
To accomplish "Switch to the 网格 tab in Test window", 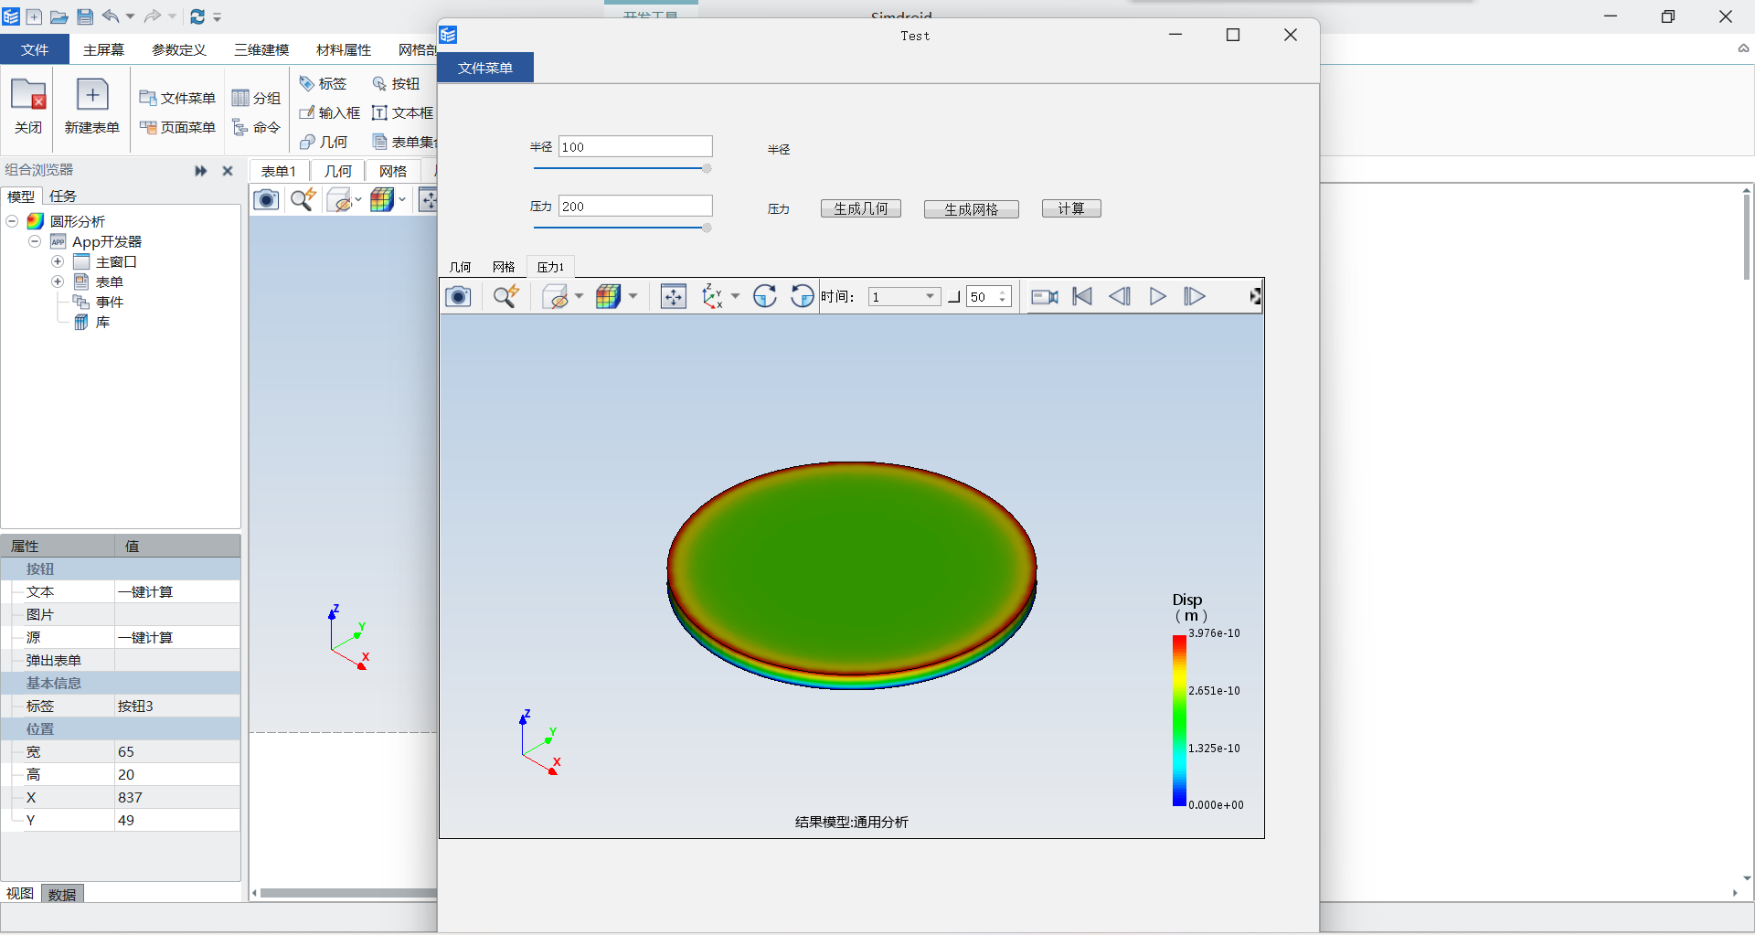I will [x=504, y=267].
